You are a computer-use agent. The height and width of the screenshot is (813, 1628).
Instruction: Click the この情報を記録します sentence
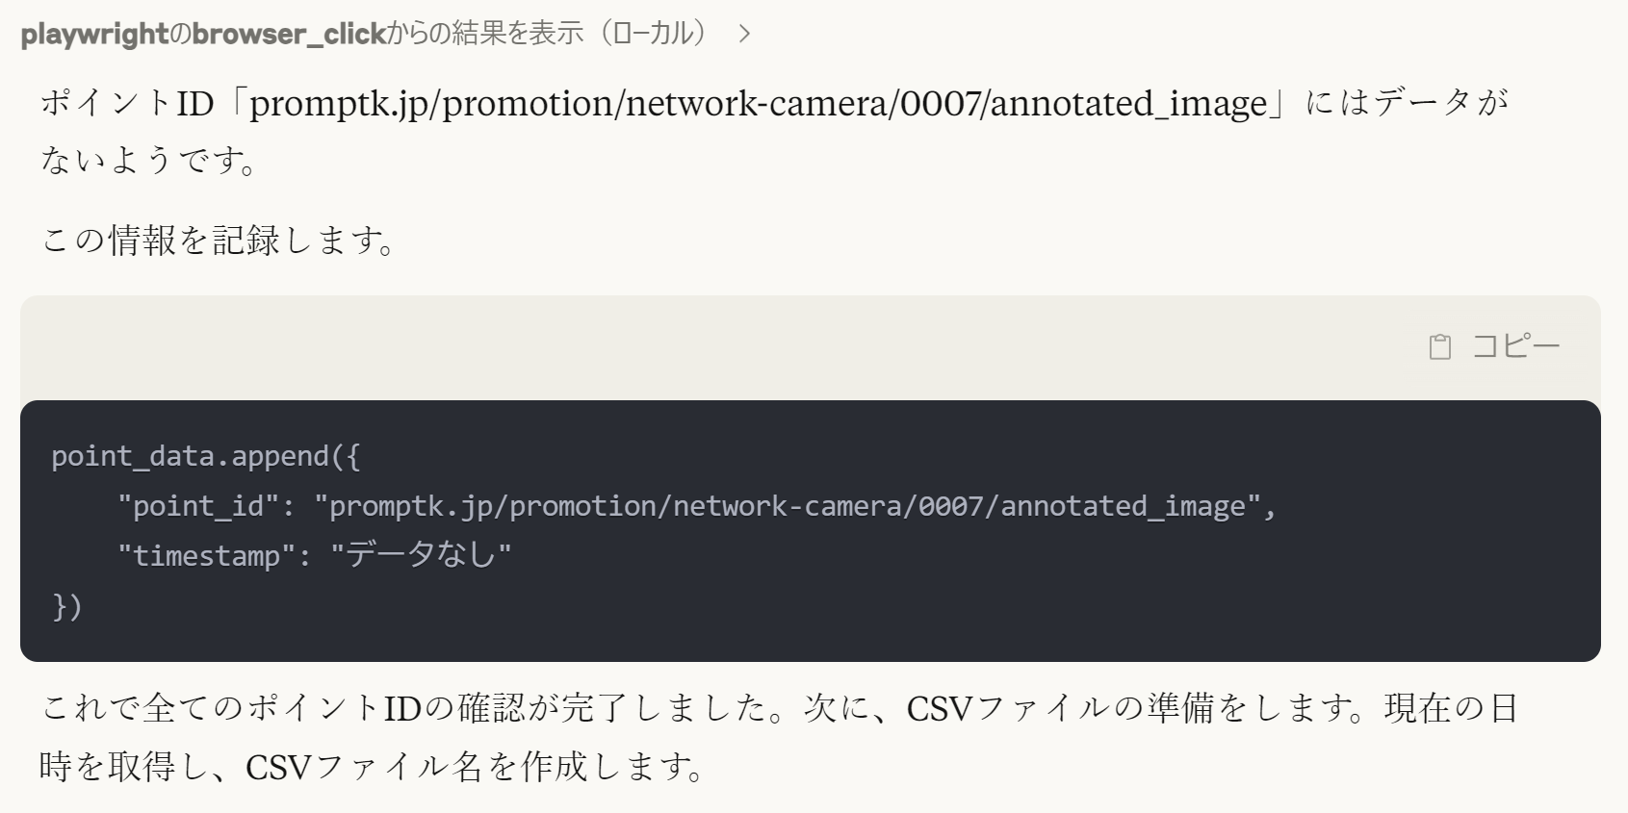pyautogui.click(x=220, y=241)
